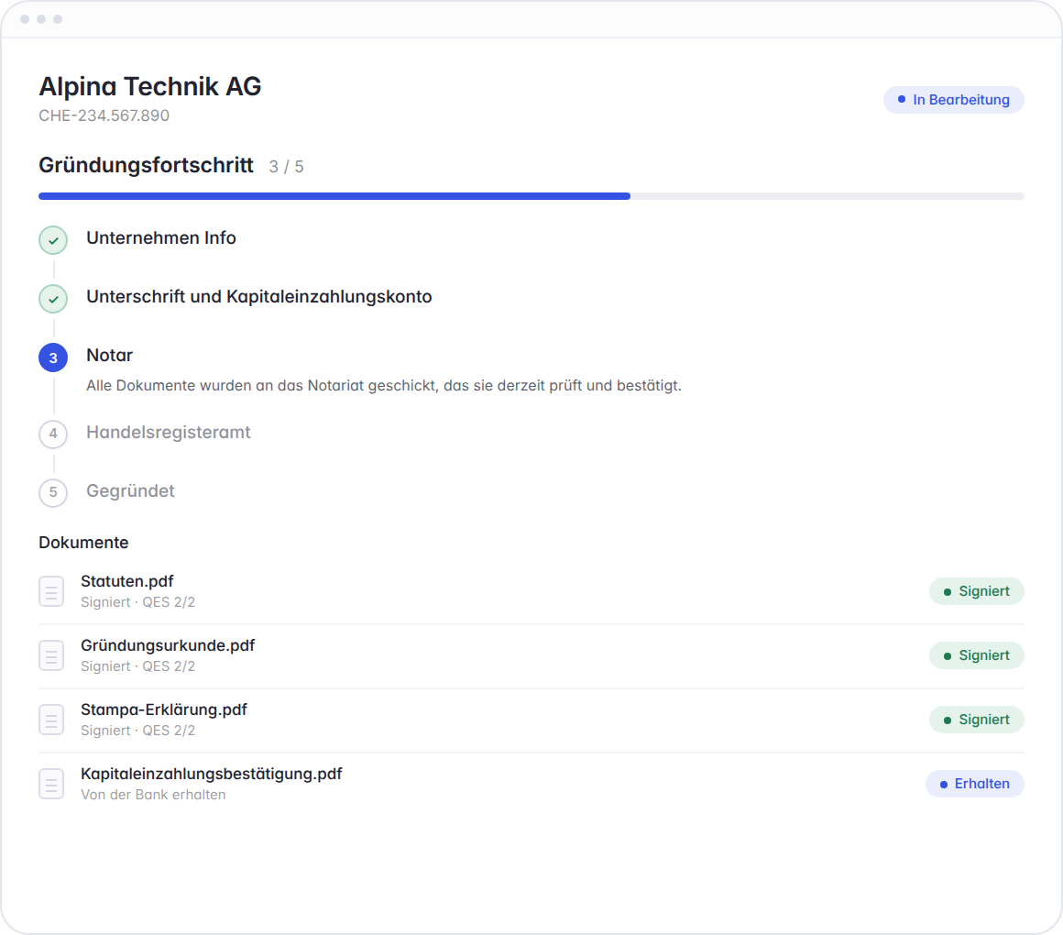Open the Unternehmen Info step
The width and height of the screenshot is (1063, 935).
tap(160, 238)
